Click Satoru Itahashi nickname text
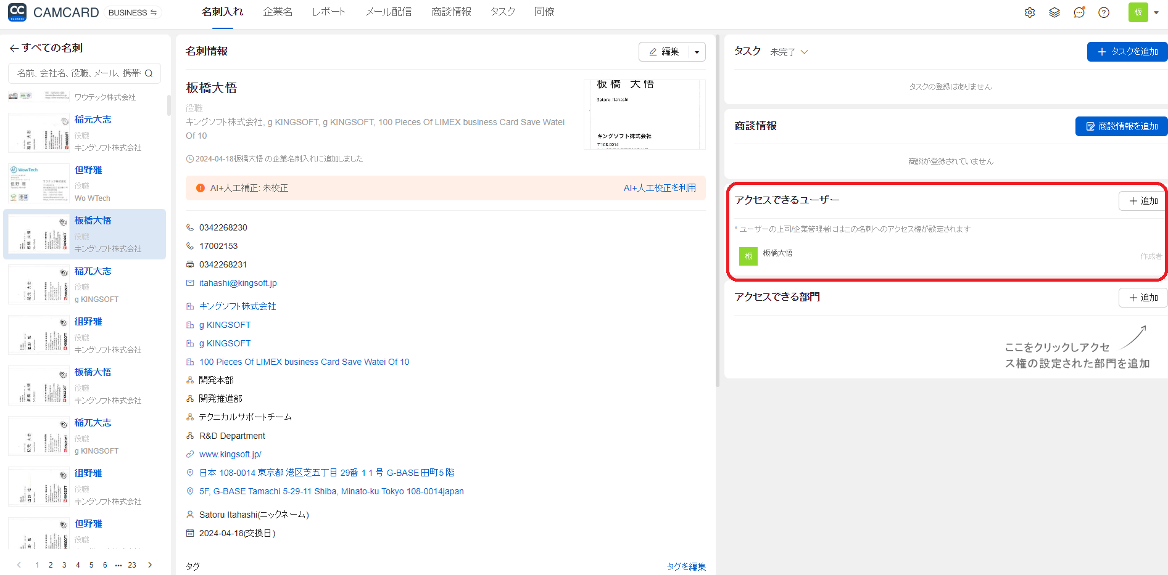The height and width of the screenshot is (575, 1168). tap(254, 515)
